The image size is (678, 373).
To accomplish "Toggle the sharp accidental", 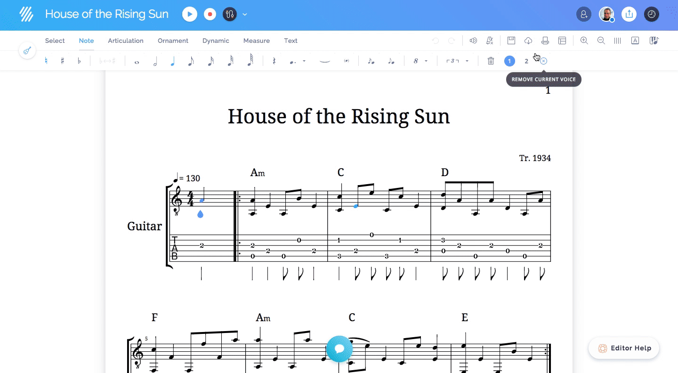I will [62, 61].
